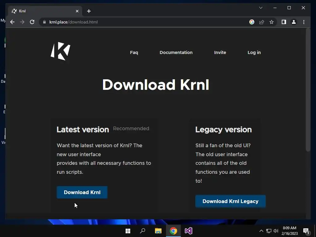Bookmark this page with the star

point(272,22)
